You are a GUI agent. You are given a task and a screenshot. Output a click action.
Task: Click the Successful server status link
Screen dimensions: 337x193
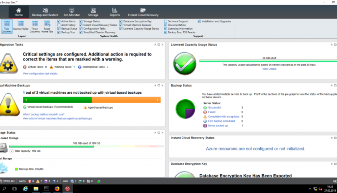coord(215,108)
